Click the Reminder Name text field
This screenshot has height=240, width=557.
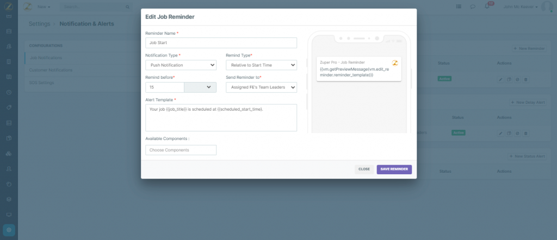tap(221, 43)
